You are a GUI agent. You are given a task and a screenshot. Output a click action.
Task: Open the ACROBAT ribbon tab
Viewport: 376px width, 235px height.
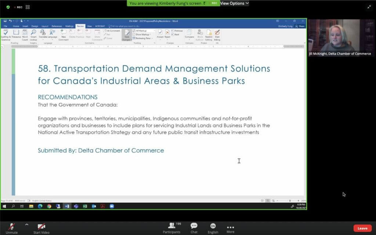tap(100, 26)
